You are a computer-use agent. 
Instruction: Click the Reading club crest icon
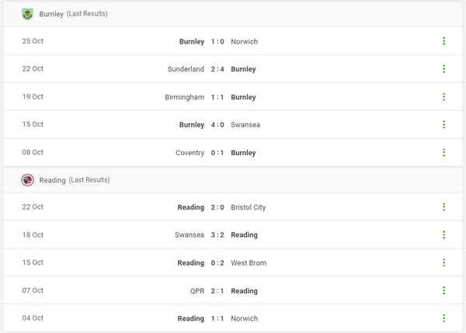28,180
